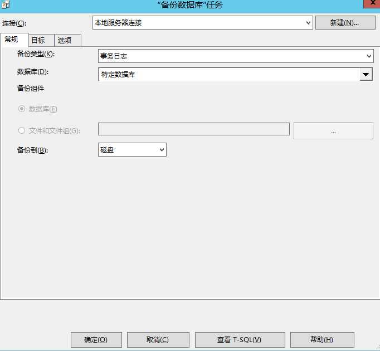Click the 帮助(H) button
The width and height of the screenshot is (380, 351).
pos(322,340)
